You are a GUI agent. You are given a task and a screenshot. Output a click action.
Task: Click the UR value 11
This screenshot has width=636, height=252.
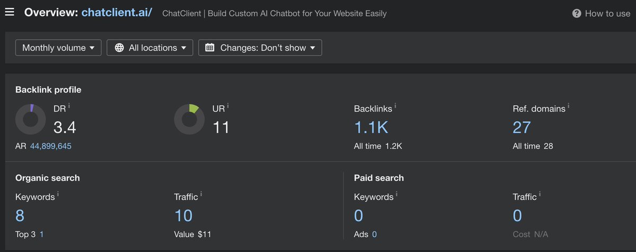(x=221, y=127)
